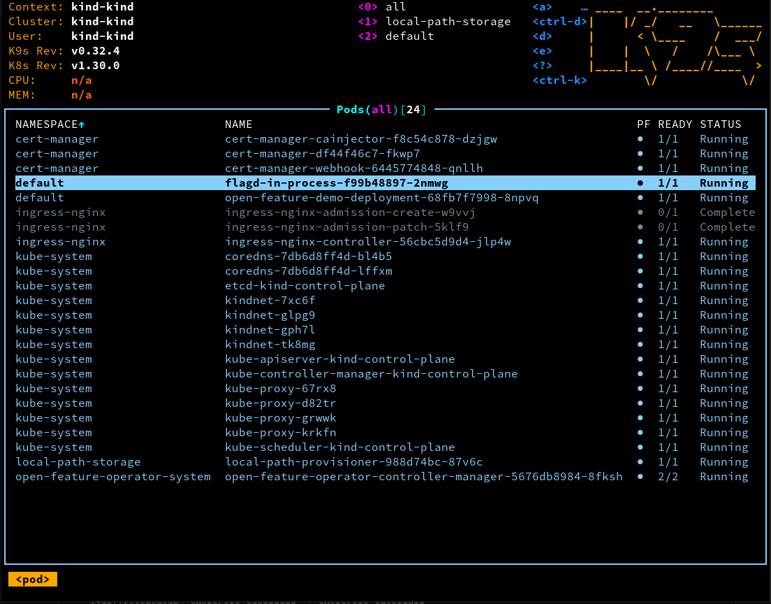Screen dimensions: 771x604
Task: Sort by the NAME column header
Action: click(x=239, y=124)
